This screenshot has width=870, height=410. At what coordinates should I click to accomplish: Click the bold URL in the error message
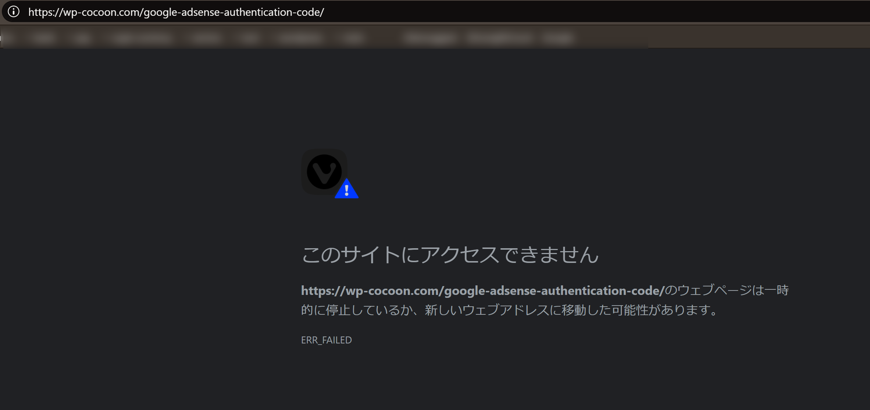pos(483,290)
